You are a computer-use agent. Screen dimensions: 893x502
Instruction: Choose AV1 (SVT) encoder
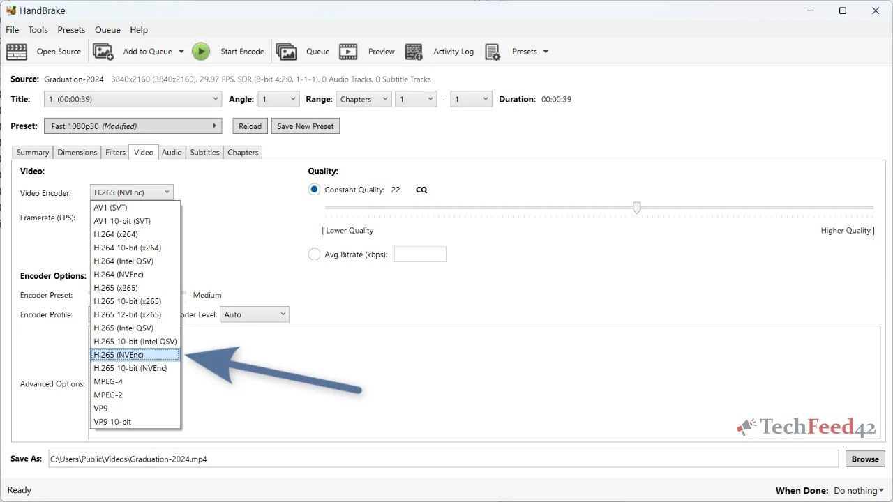pos(135,208)
